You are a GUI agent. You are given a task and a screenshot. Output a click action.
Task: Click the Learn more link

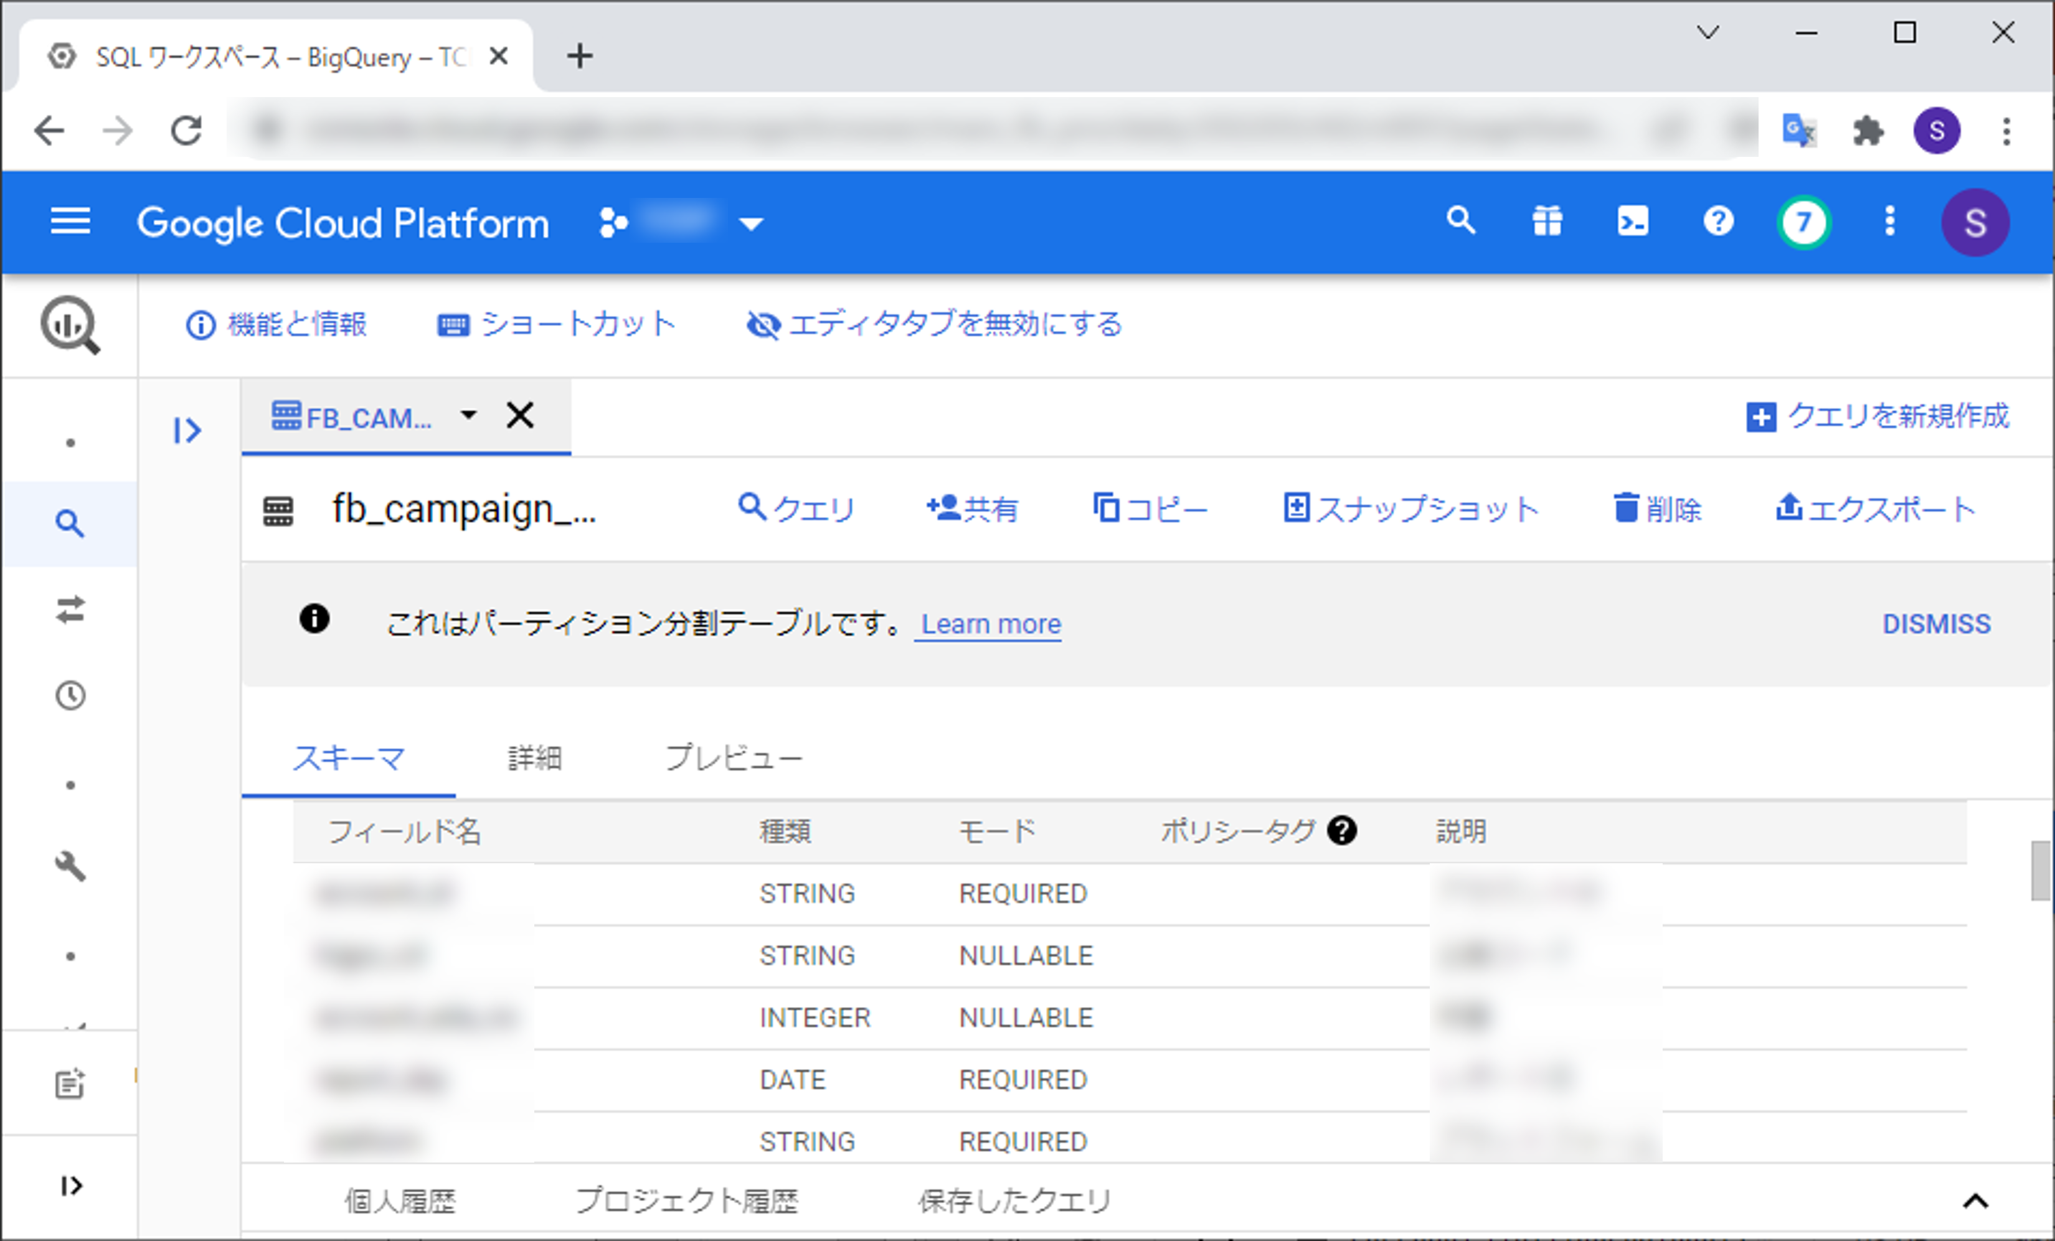(990, 624)
